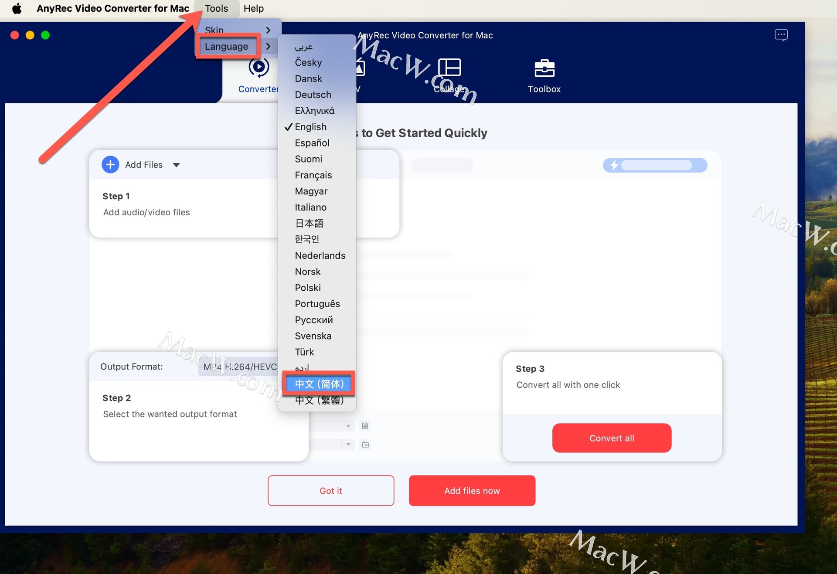Select the checked English language option
Image resolution: width=837 pixels, height=574 pixels.
pos(310,127)
